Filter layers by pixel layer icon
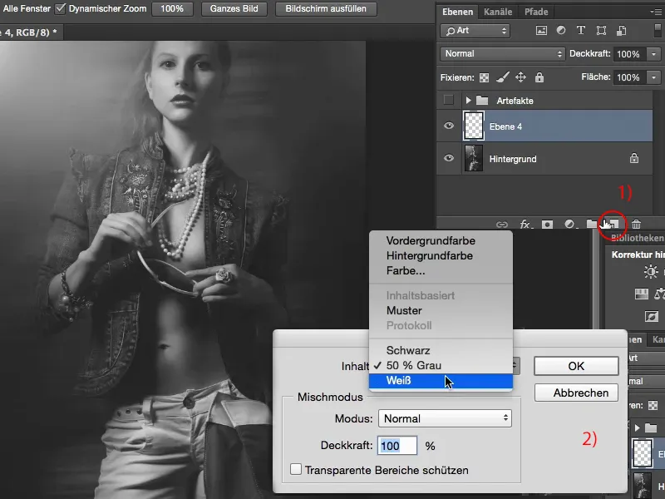The image size is (665, 499). point(541,31)
